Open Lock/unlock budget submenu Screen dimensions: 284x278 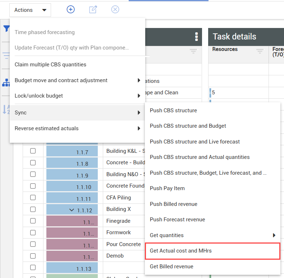coord(77,96)
